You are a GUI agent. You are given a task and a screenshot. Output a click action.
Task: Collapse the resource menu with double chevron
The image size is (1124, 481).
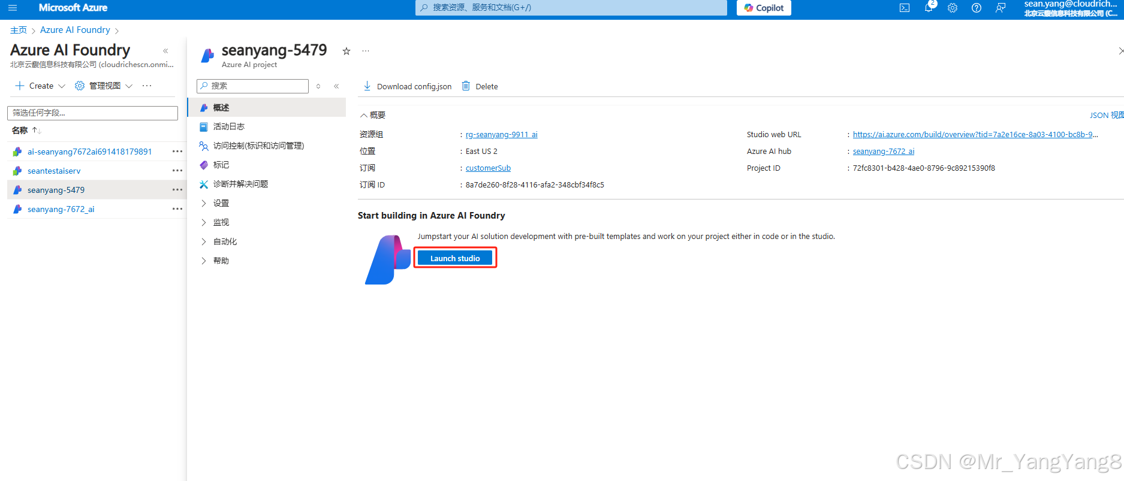pos(337,86)
